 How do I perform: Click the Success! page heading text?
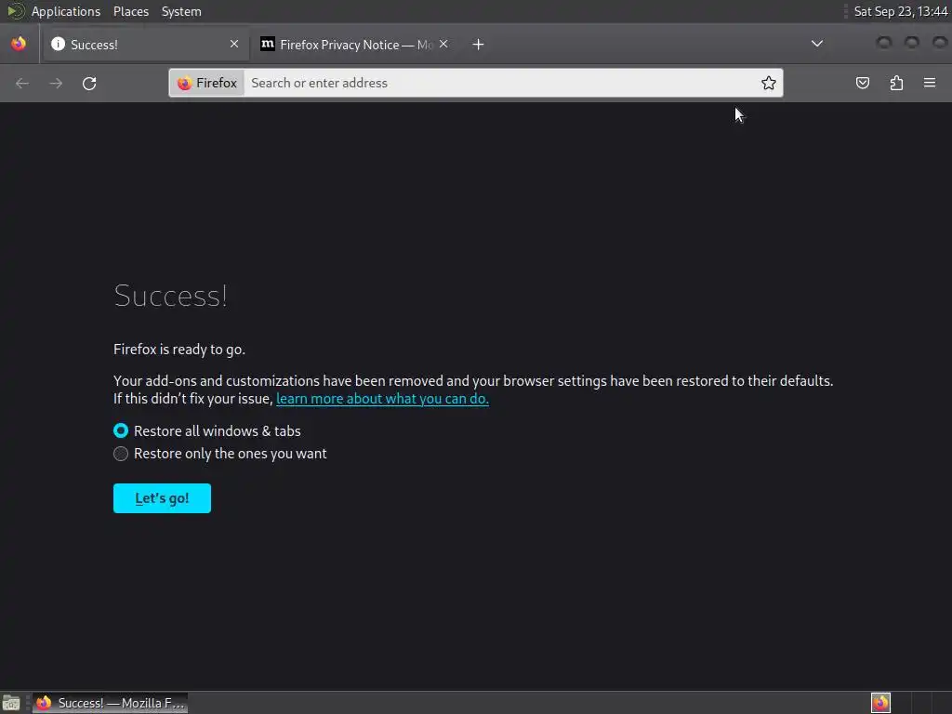[171, 297]
